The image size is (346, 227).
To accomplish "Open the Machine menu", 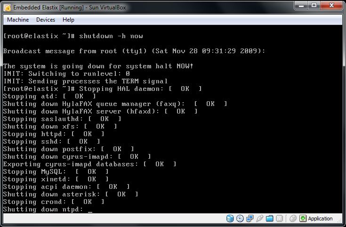I will click(x=18, y=20).
